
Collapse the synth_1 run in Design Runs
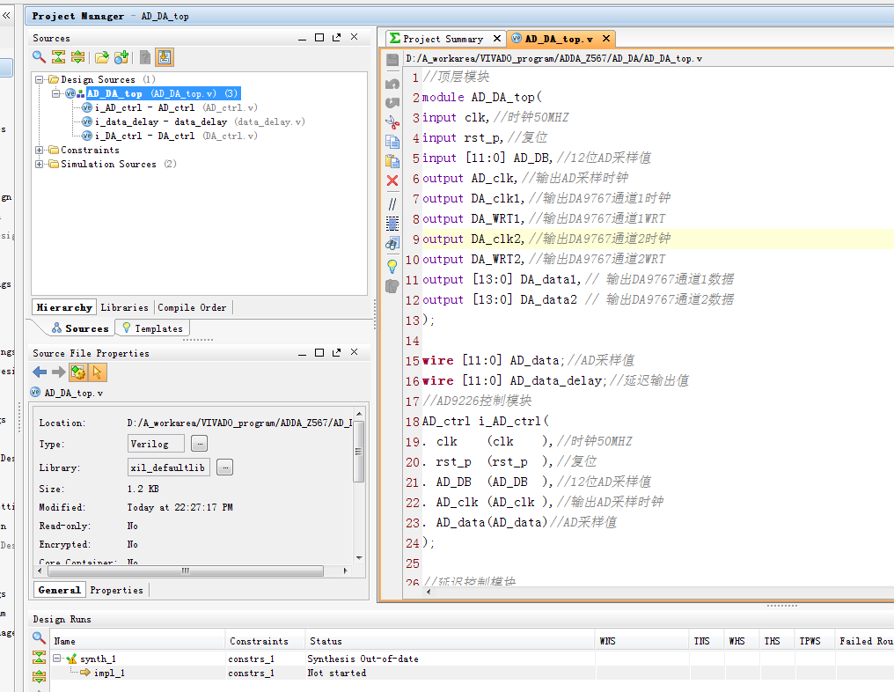point(57,659)
